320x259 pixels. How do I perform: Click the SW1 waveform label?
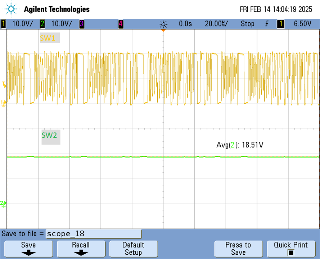[50, 38]
